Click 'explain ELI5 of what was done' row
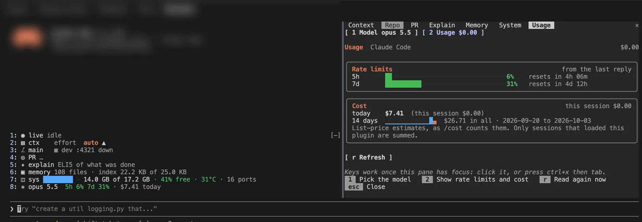The image size is (642, 222). coord(81,165)
